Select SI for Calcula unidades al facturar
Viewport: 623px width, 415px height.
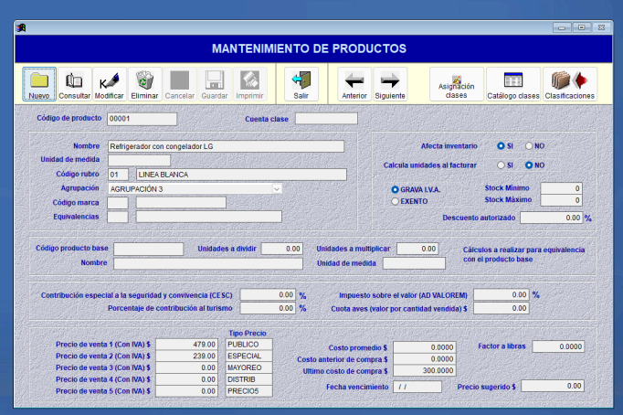[501, 165]
